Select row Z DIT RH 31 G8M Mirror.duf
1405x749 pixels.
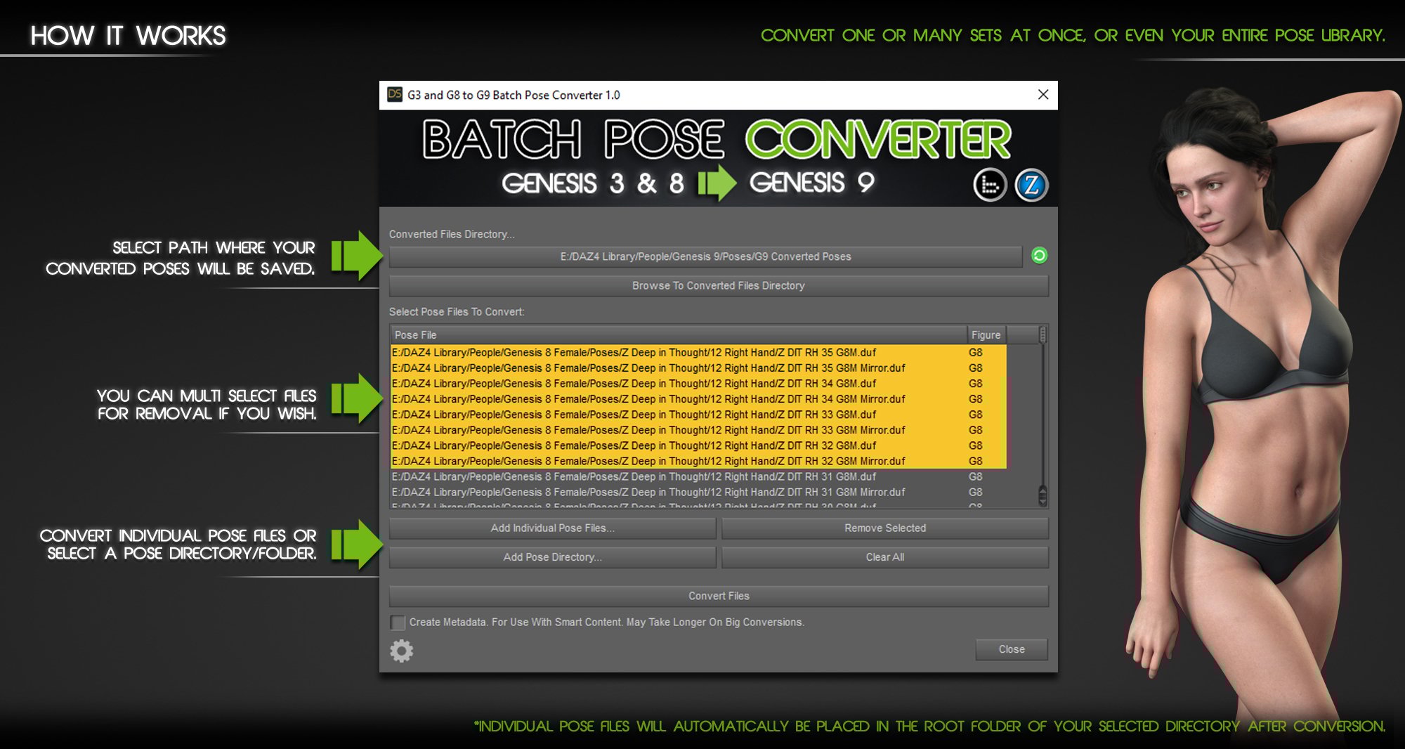click(x=698, y=492)
